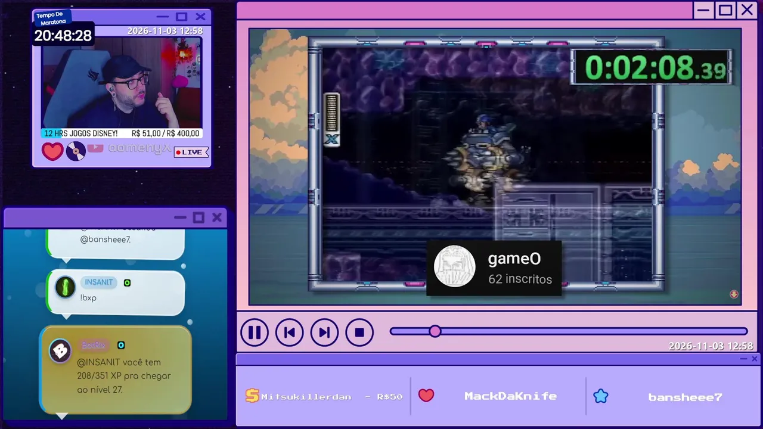This screenshot has width=763, height=429.
Task: Click INSANIT's green avatar in chat
Action: (x=65, y=287)
